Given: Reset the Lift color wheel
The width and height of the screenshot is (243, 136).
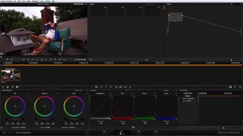Looking at the screenshot, I should [x=28, y=94].
